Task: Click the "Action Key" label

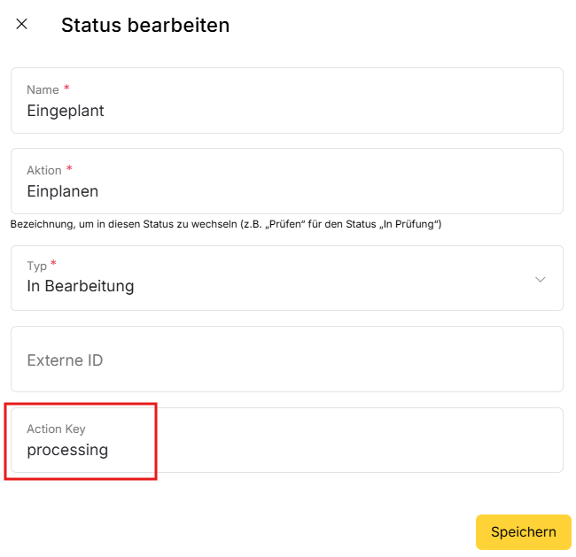Action: 56,429
